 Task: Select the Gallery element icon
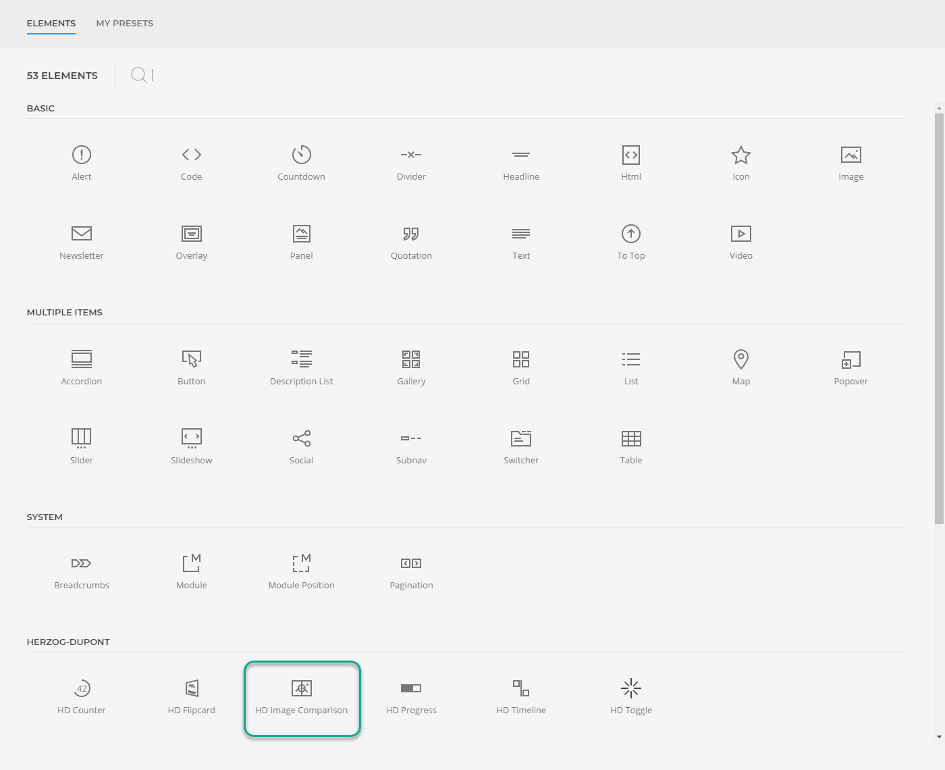(410, 367)
